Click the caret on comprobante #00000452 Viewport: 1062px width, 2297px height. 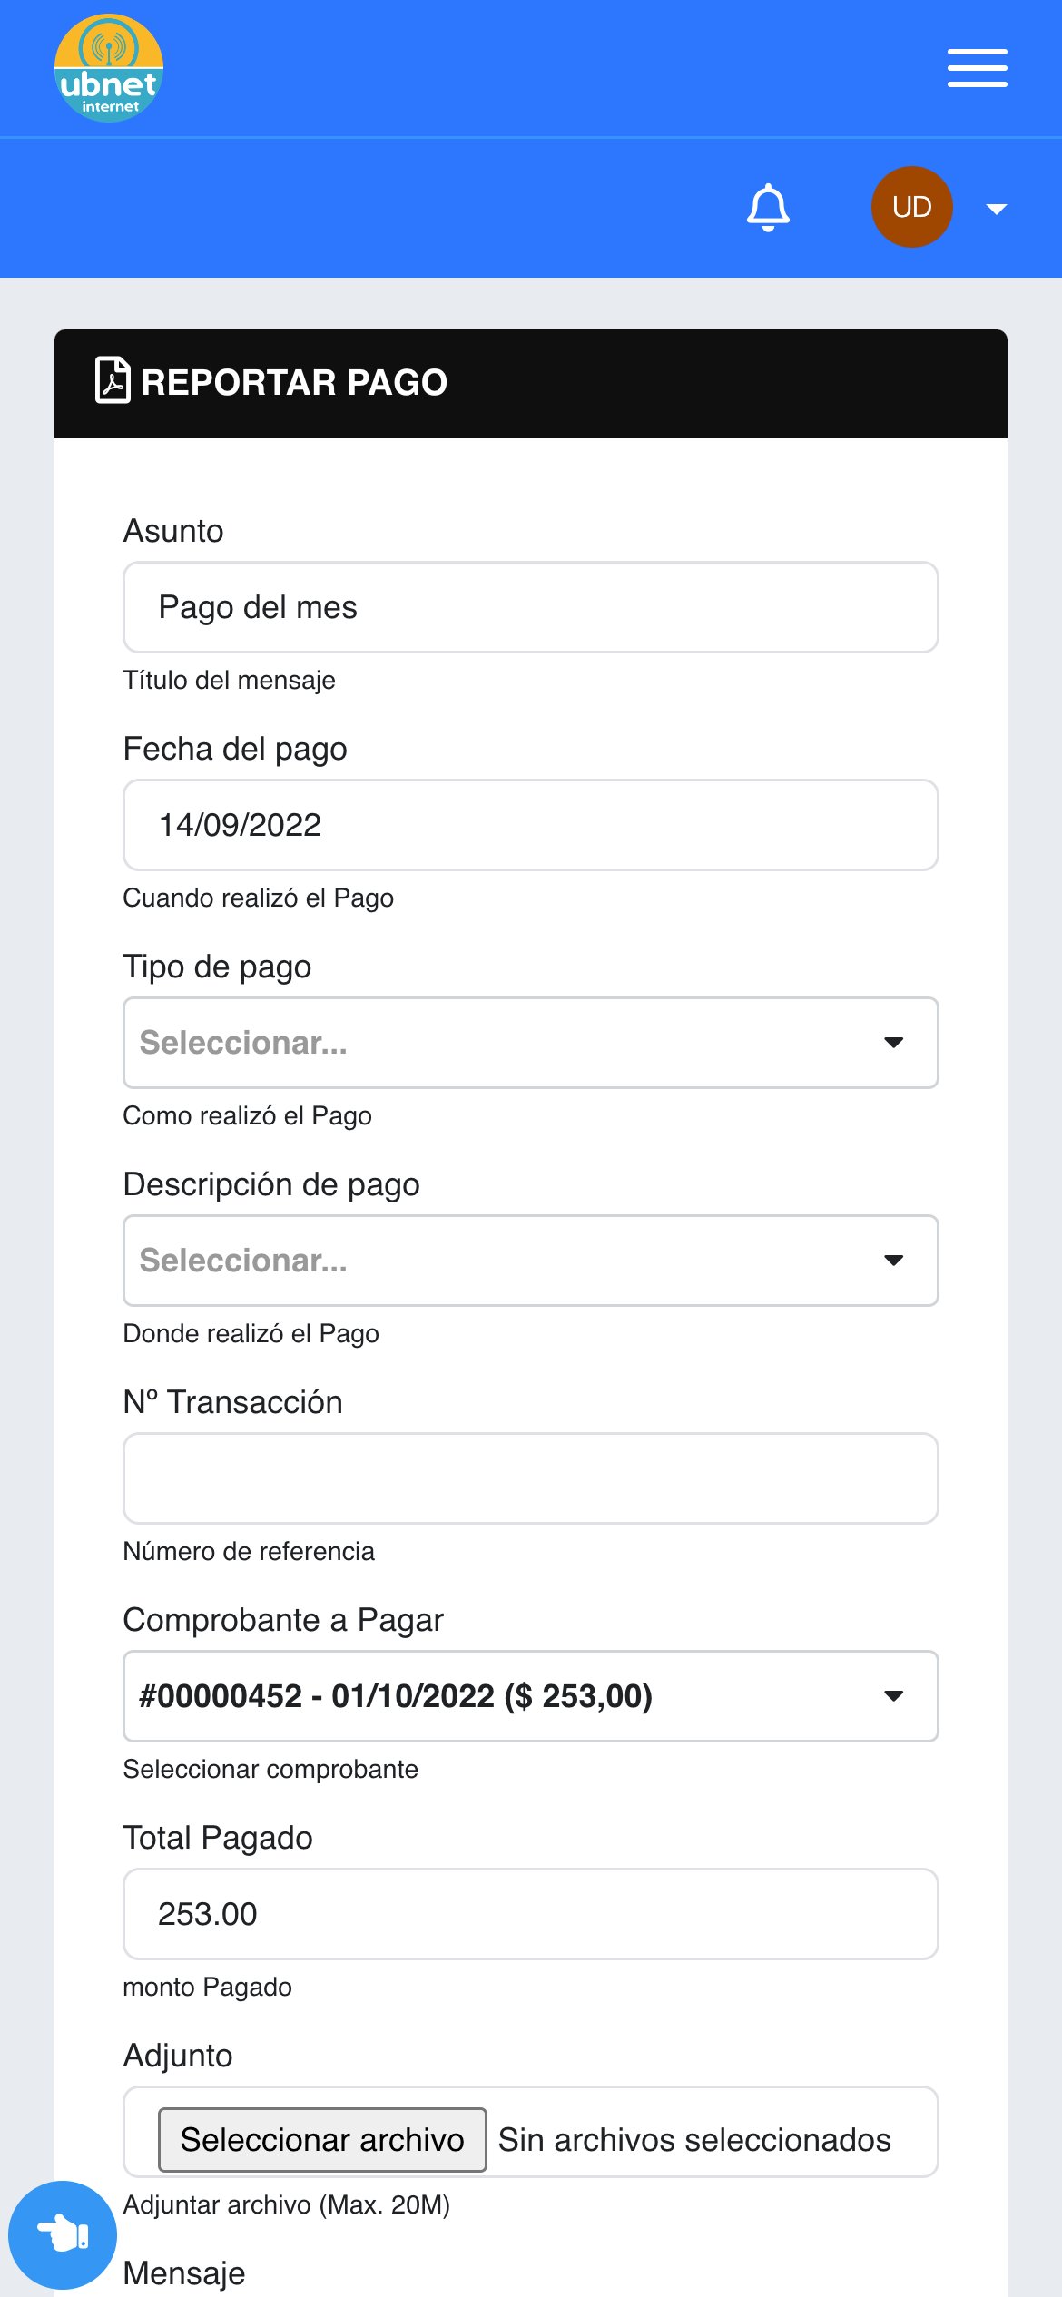[x=893, y=1696]
